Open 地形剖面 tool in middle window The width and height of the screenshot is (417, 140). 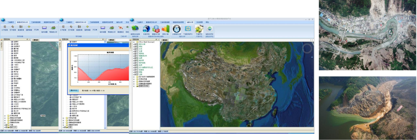[103, 29]
